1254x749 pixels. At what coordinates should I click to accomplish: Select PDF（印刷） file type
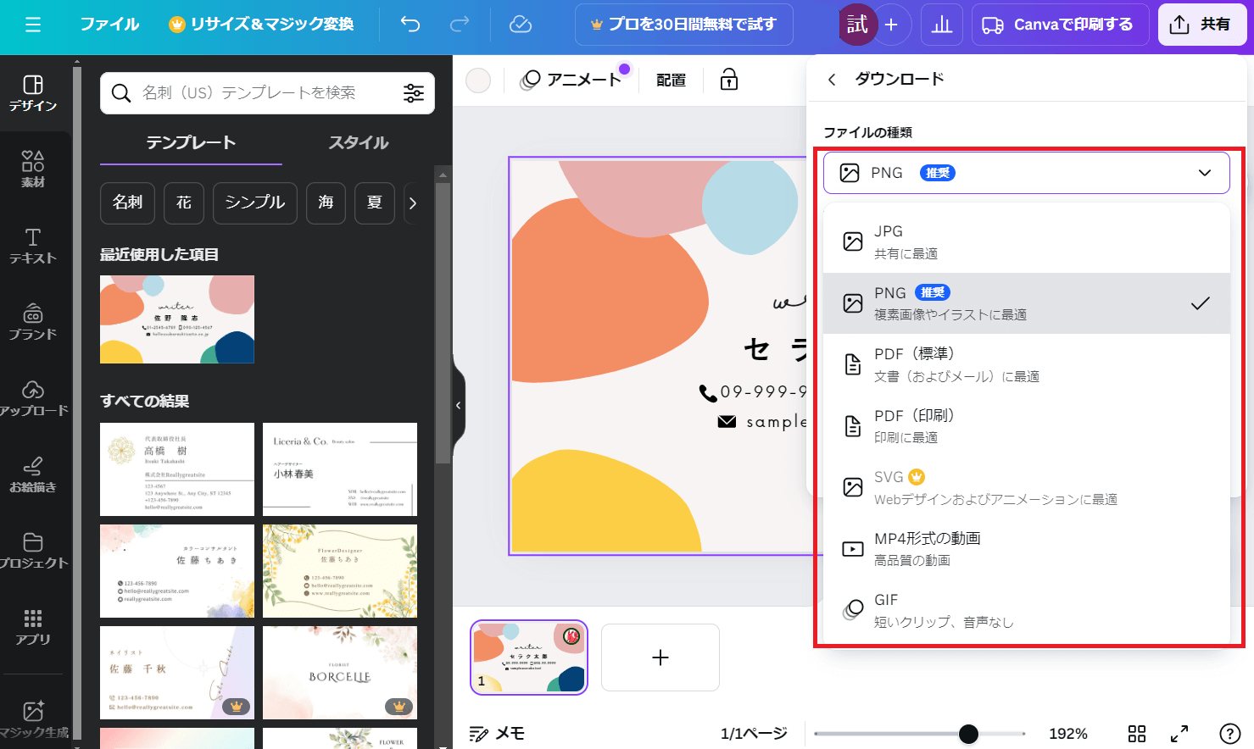click(x=1027, y=426)
